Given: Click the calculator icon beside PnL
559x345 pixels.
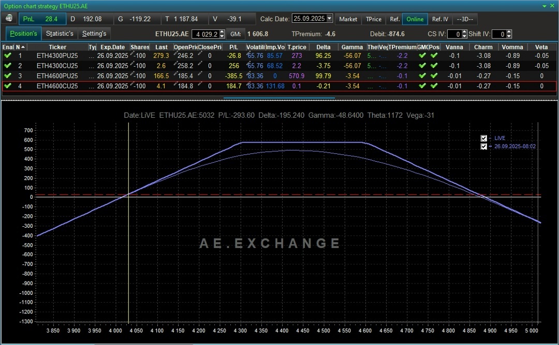Looking at the screenshot, I should [x=9, y=19].
